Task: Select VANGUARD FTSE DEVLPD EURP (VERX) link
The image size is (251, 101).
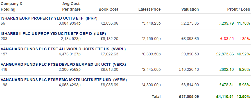Action: tap(64, 65)
